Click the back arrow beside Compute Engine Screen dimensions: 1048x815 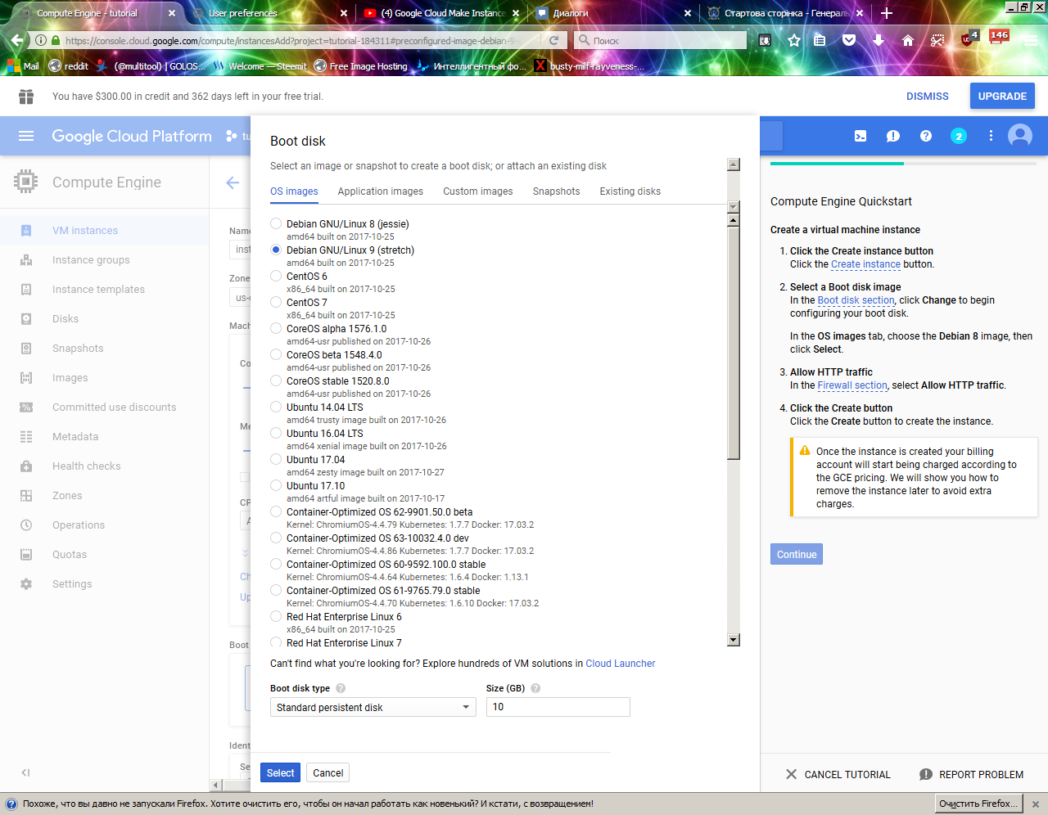[233, 182]
